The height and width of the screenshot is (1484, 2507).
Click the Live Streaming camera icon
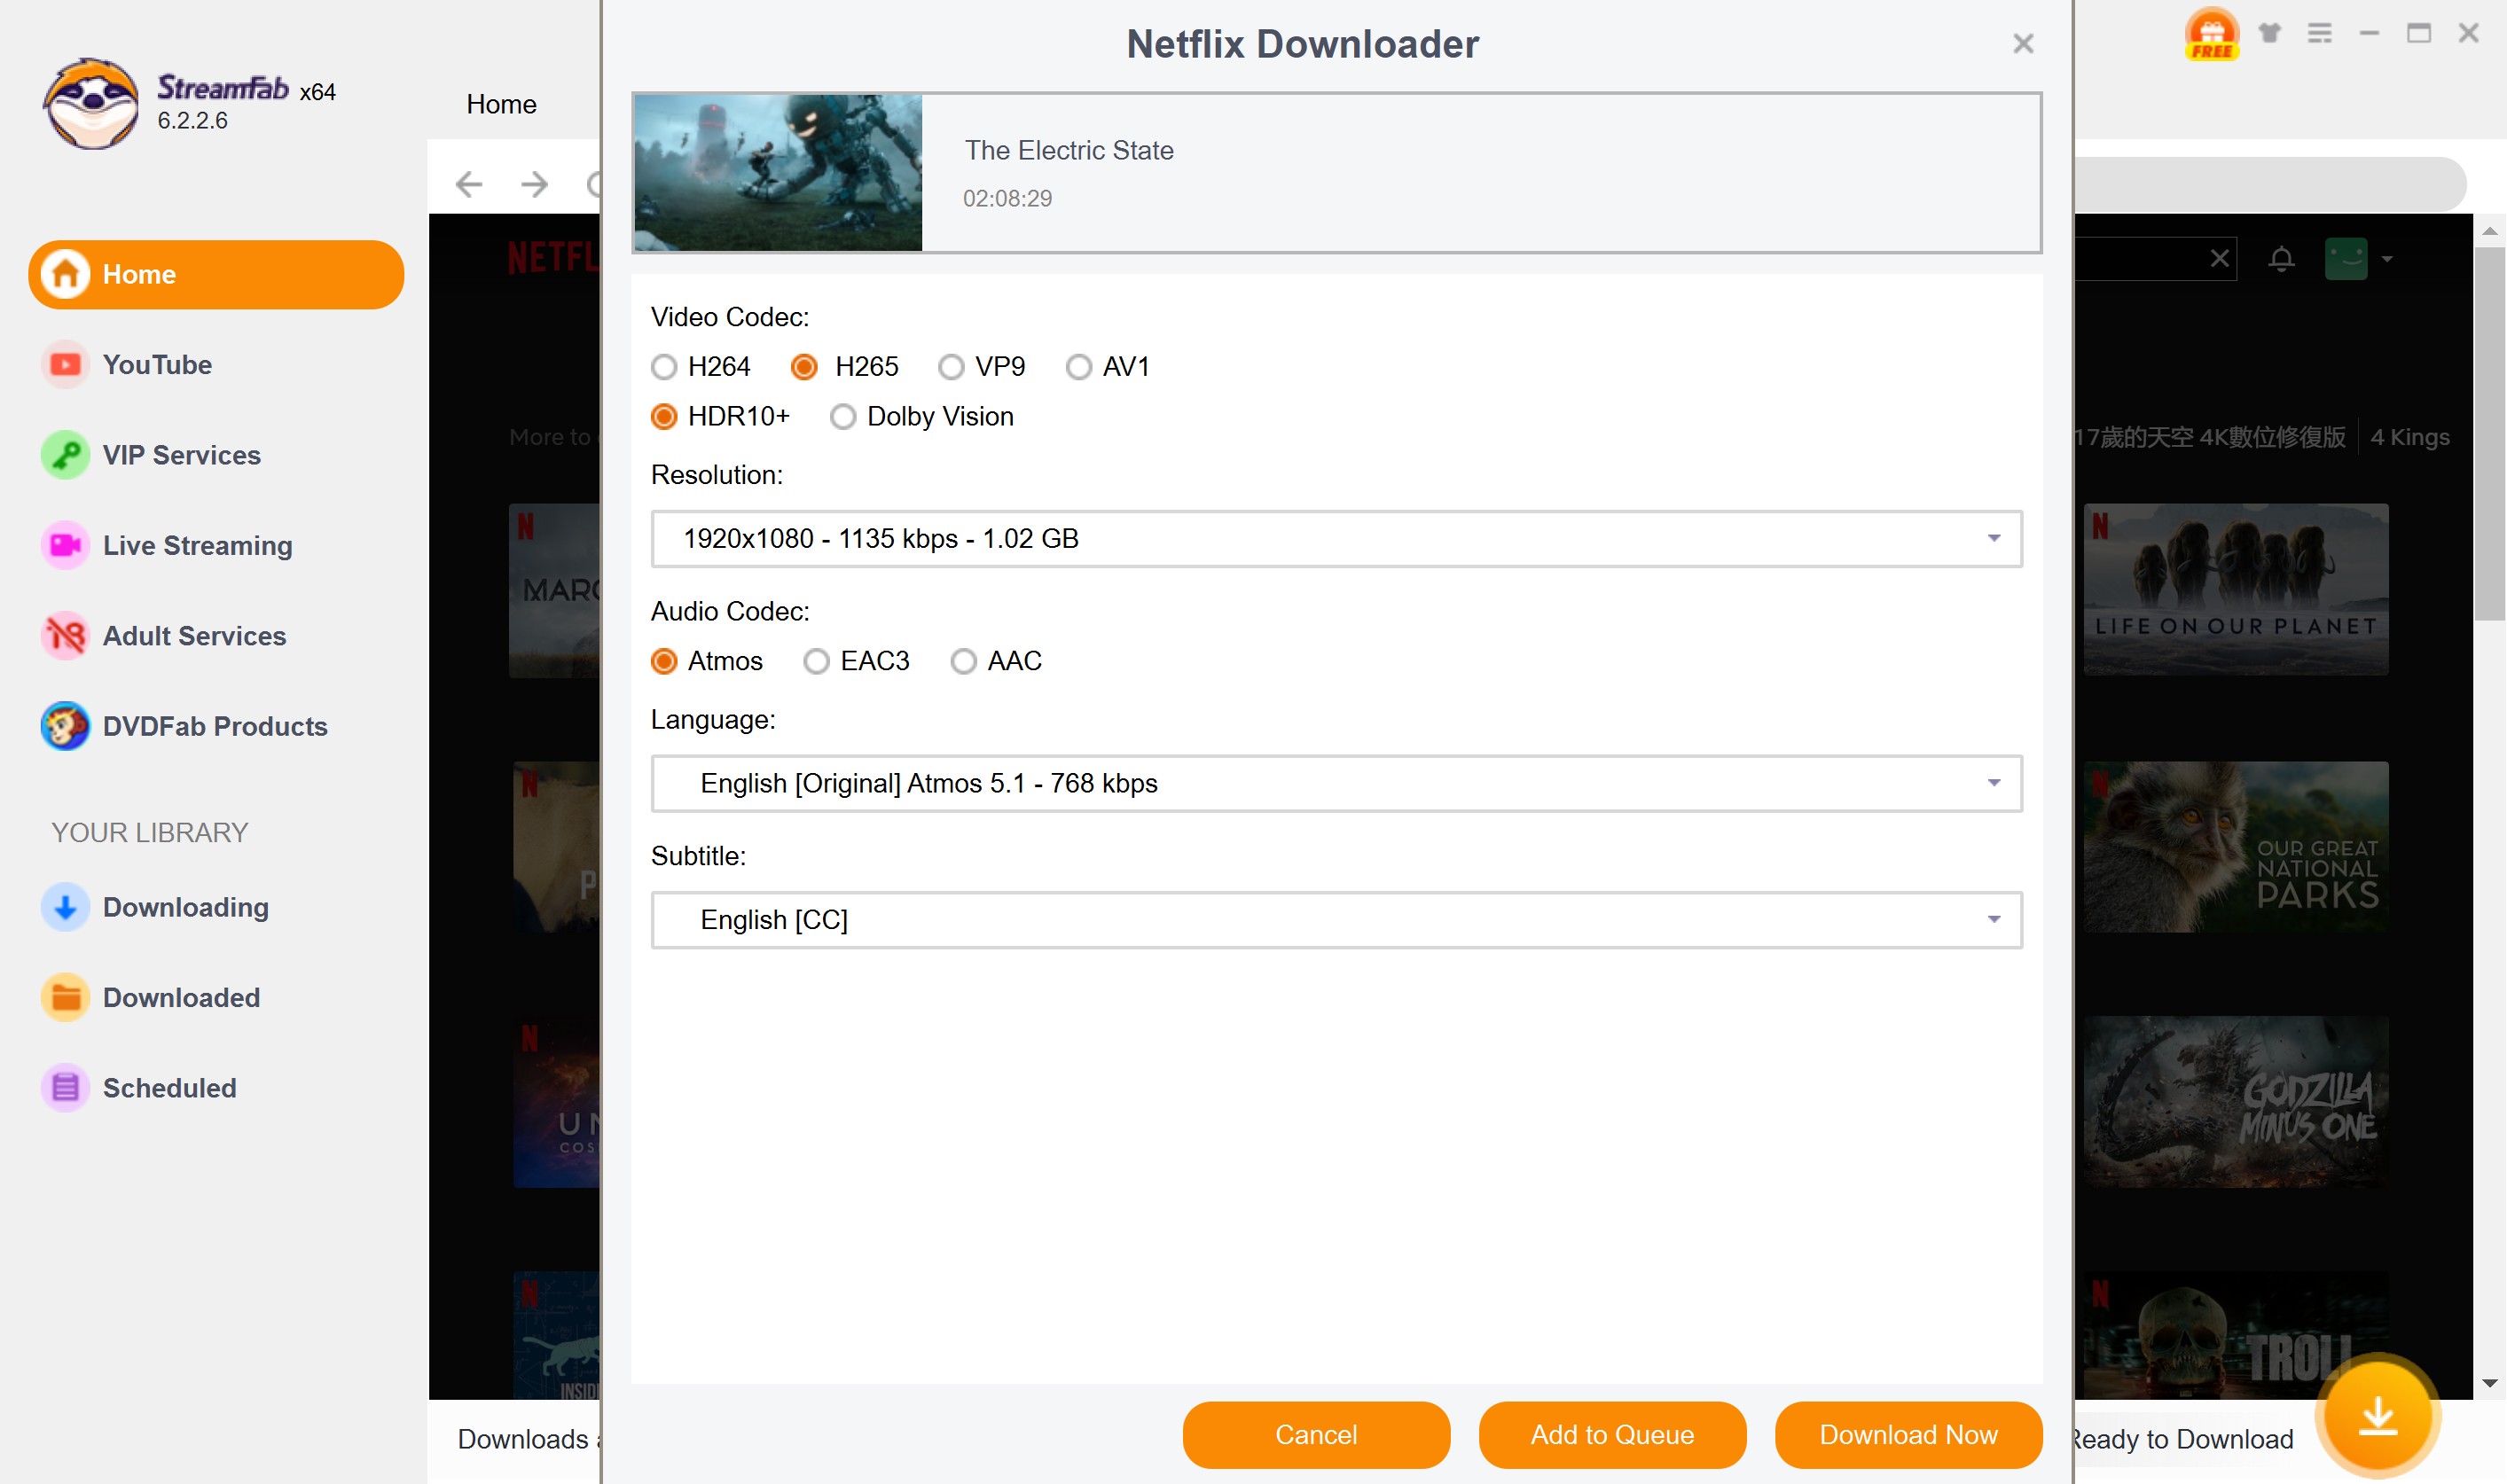[x=65, y=545]
